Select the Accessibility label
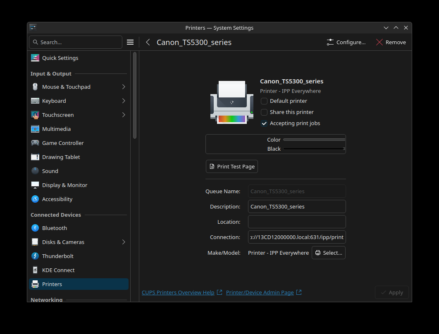Viewport: 439px width, 334px height. [x=57, y=199]
